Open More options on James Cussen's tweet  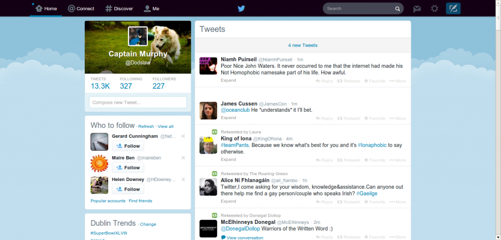coord(397,118)
